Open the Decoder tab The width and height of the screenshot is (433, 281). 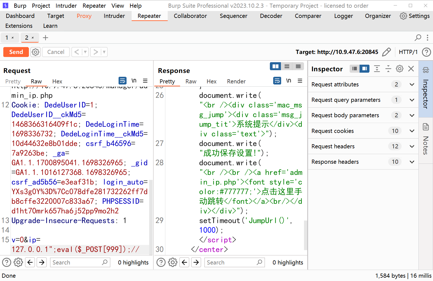(271, 16)
